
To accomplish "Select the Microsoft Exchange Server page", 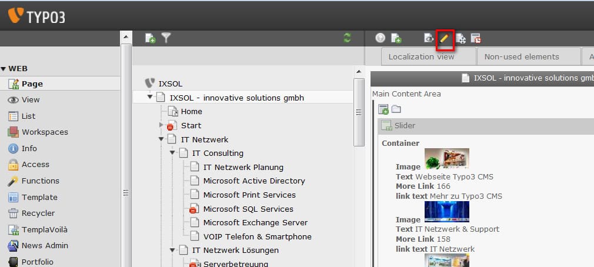I will tap(255, 223).
